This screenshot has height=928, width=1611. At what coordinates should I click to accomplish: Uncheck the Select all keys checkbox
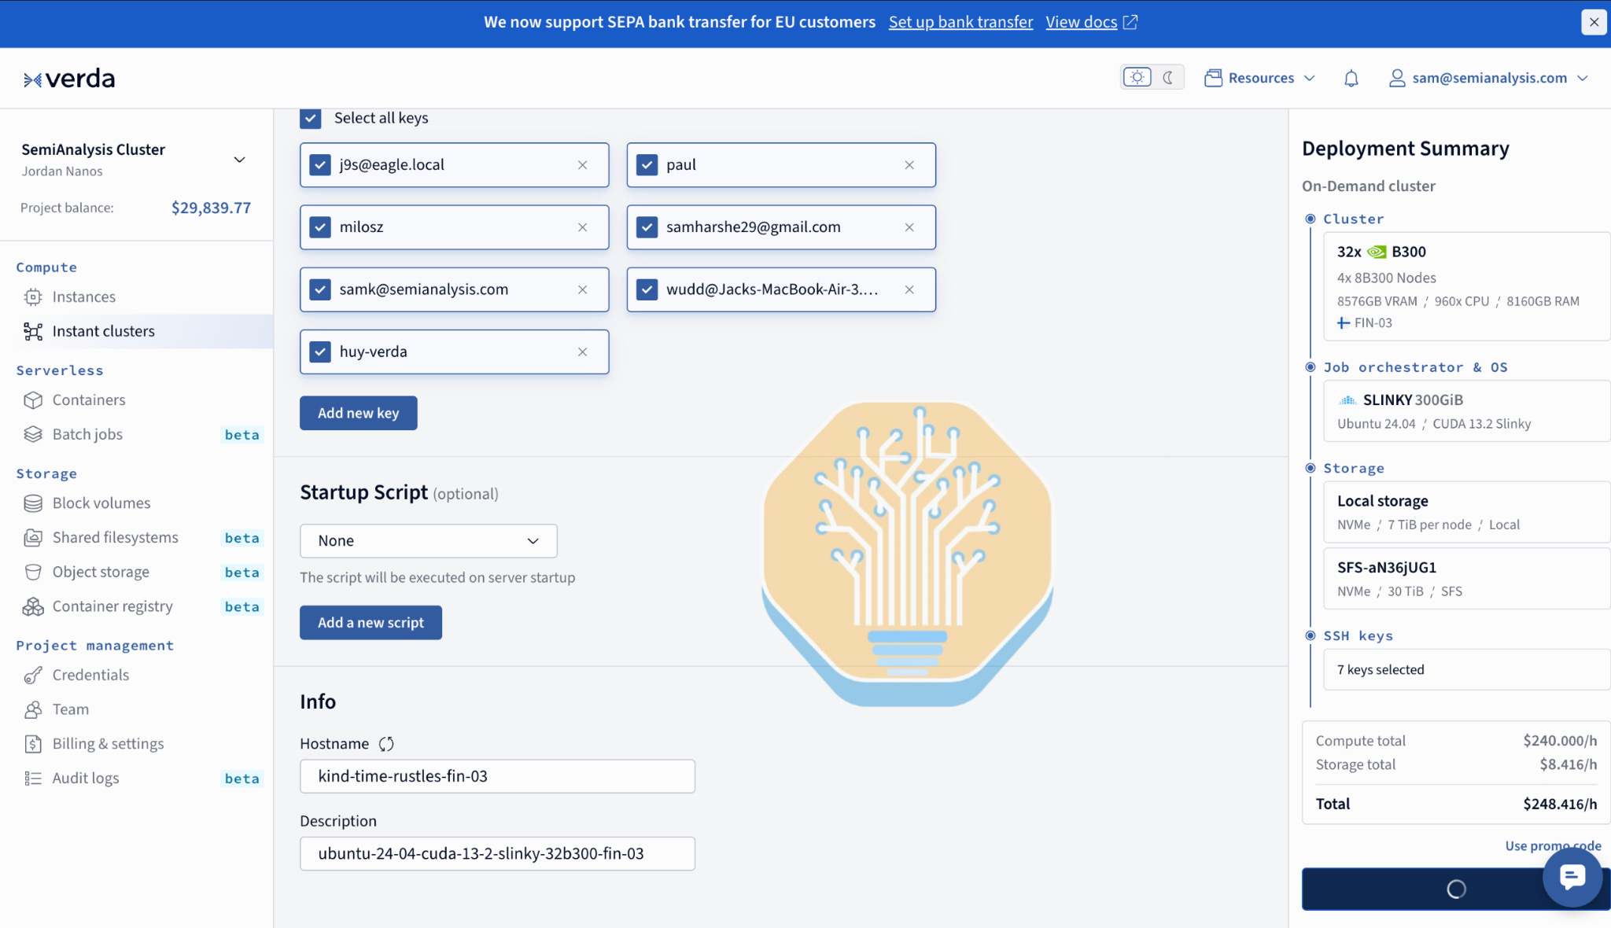[311, 118]
